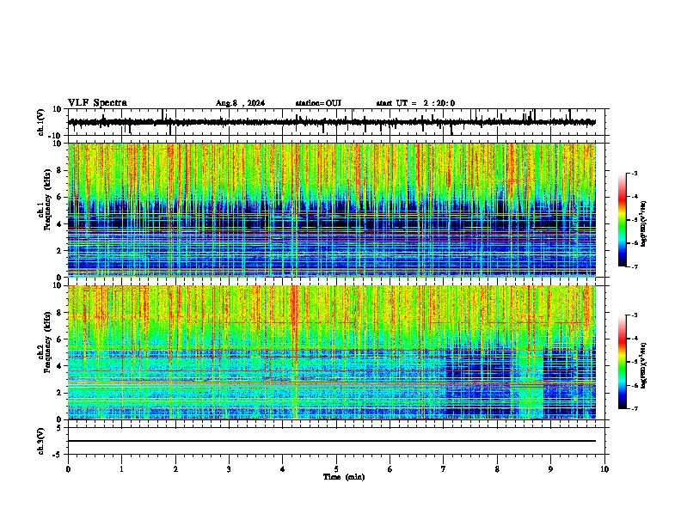Click the flat ch.3 voltage trace line

[x=332, y=441]
